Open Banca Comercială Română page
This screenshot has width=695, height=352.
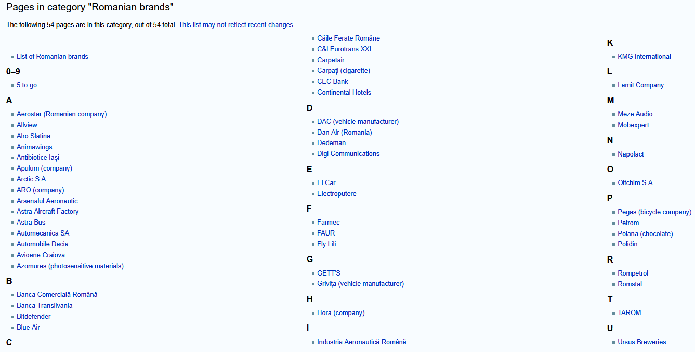(57, 294)
